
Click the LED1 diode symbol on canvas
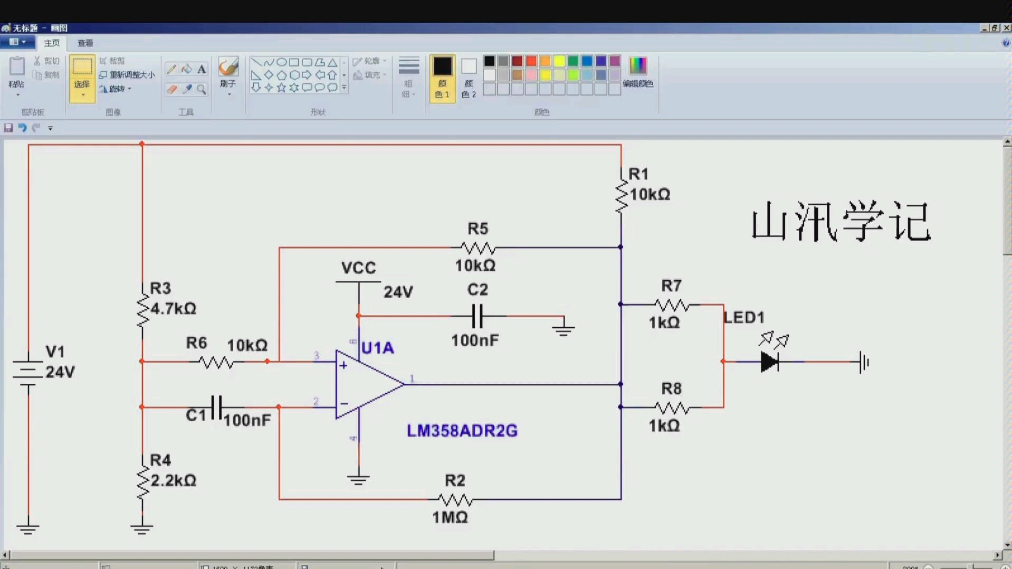770,362
